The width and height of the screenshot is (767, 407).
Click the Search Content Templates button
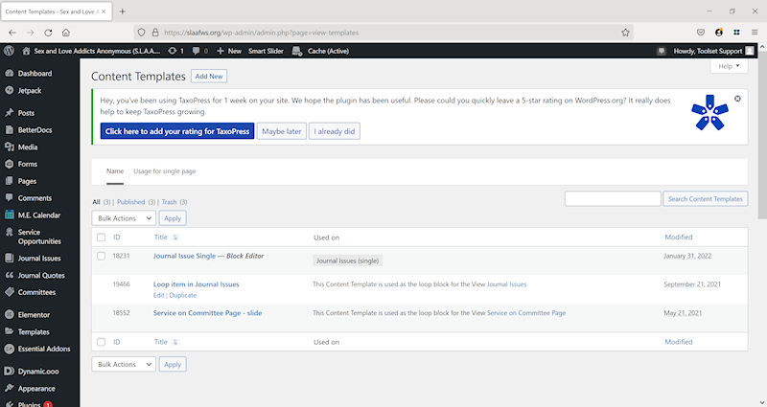(705, 199)
